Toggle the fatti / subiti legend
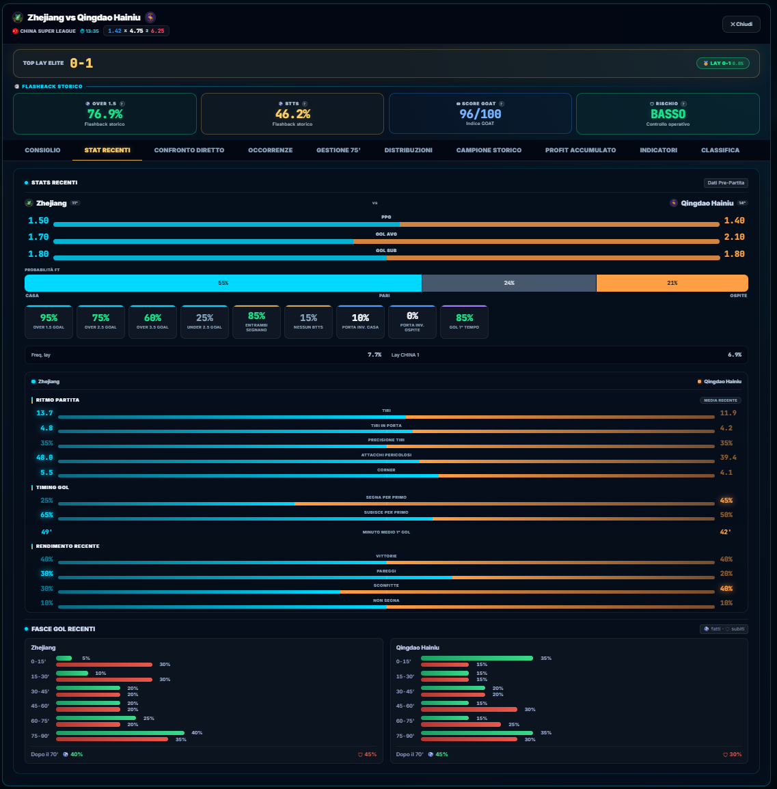Screen dimensions: 777x789 [724, 629]
